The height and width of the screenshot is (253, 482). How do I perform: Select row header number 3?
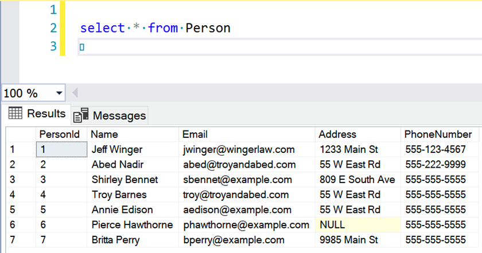21,179
